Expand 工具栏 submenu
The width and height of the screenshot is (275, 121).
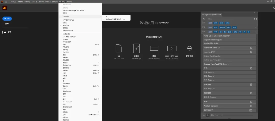click(80, 23)
